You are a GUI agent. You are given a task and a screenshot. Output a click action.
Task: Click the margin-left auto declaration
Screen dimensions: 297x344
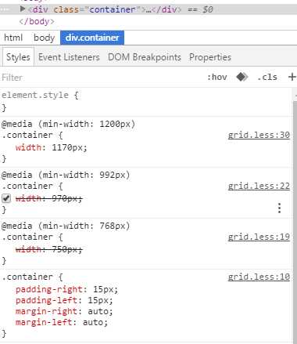[62, 322]
